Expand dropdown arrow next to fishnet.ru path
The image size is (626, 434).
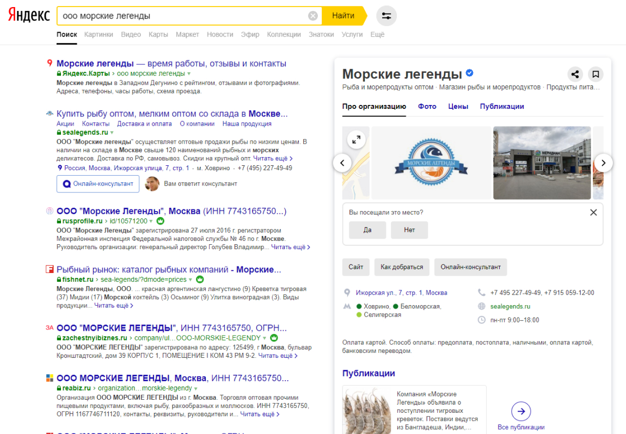(x=191, y=280)
